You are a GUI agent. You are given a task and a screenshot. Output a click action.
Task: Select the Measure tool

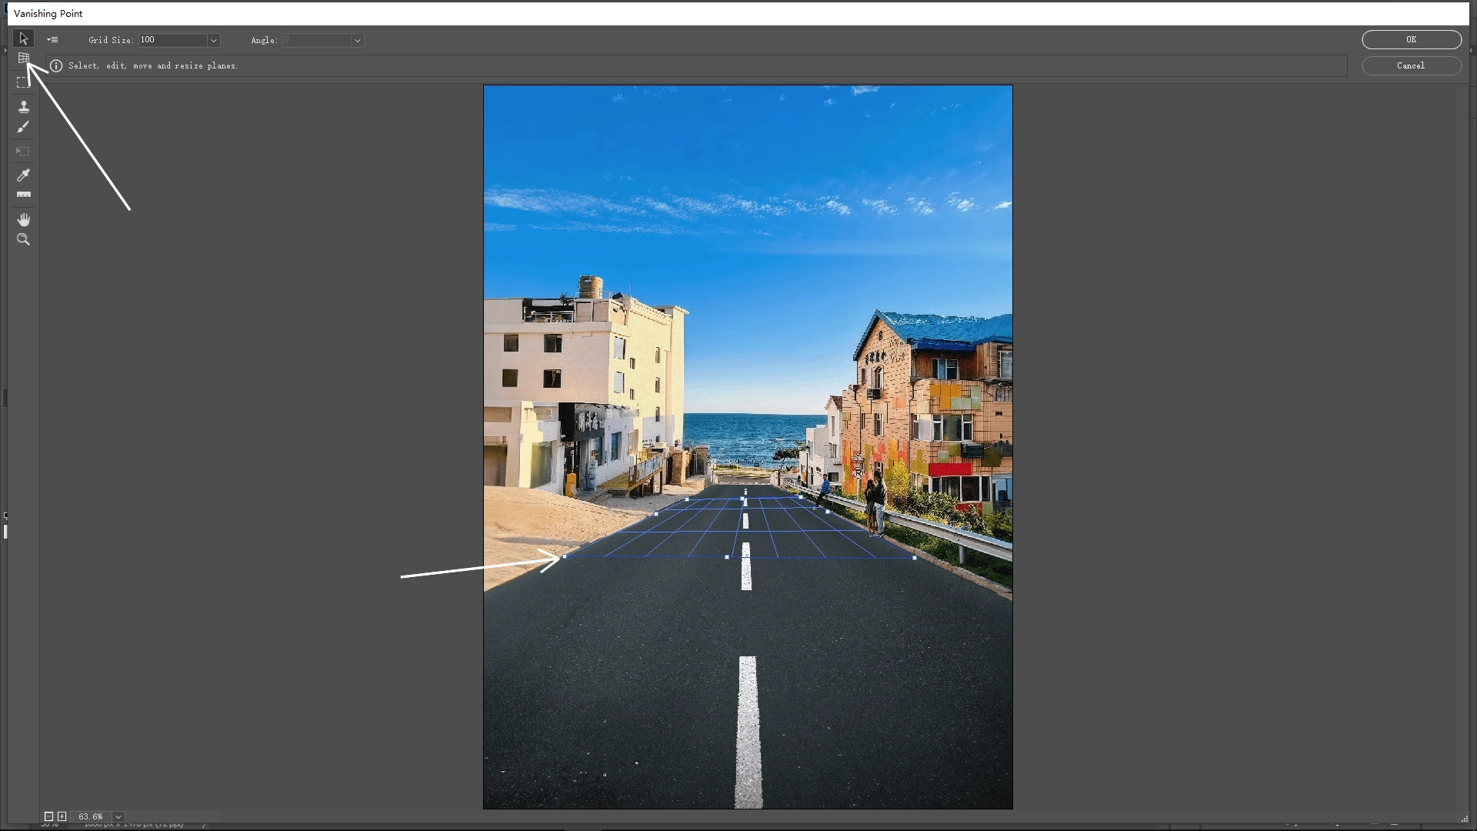point(24,195)
